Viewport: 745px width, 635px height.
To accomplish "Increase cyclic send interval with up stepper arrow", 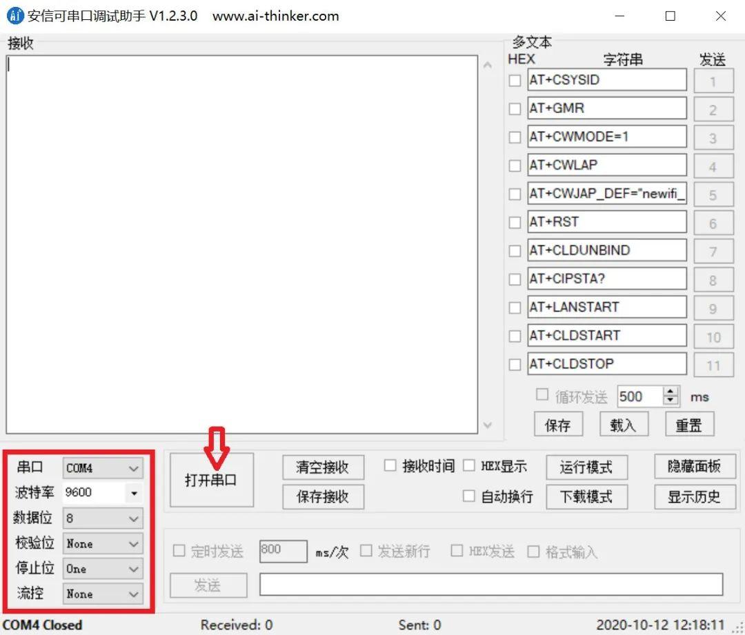I will point(670,392).
